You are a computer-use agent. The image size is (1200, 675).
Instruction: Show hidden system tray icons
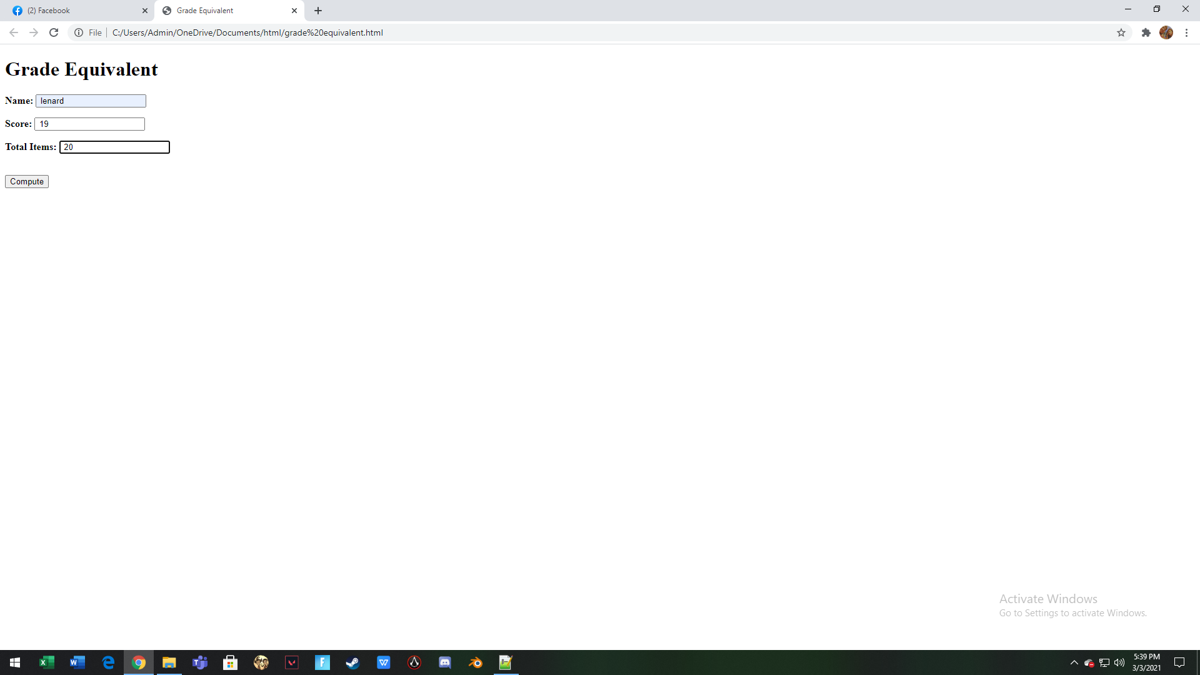(1074, 662)
